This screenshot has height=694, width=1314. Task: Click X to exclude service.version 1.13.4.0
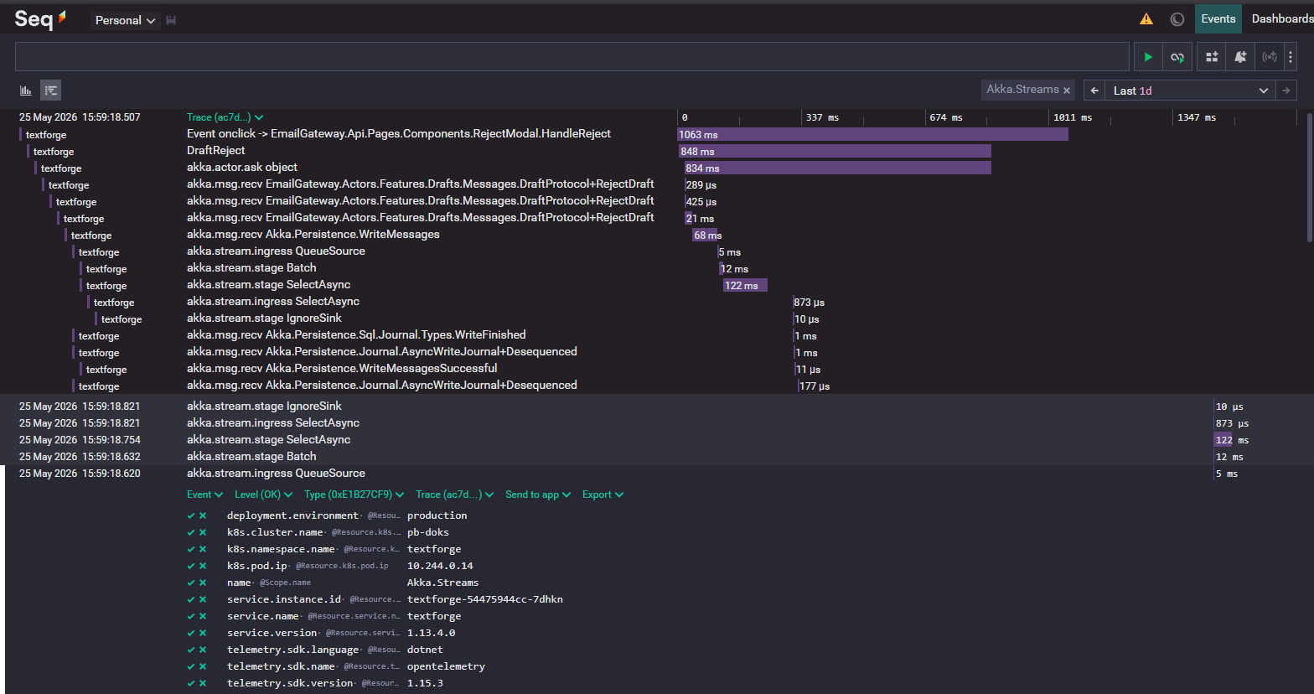pos(203,633)
